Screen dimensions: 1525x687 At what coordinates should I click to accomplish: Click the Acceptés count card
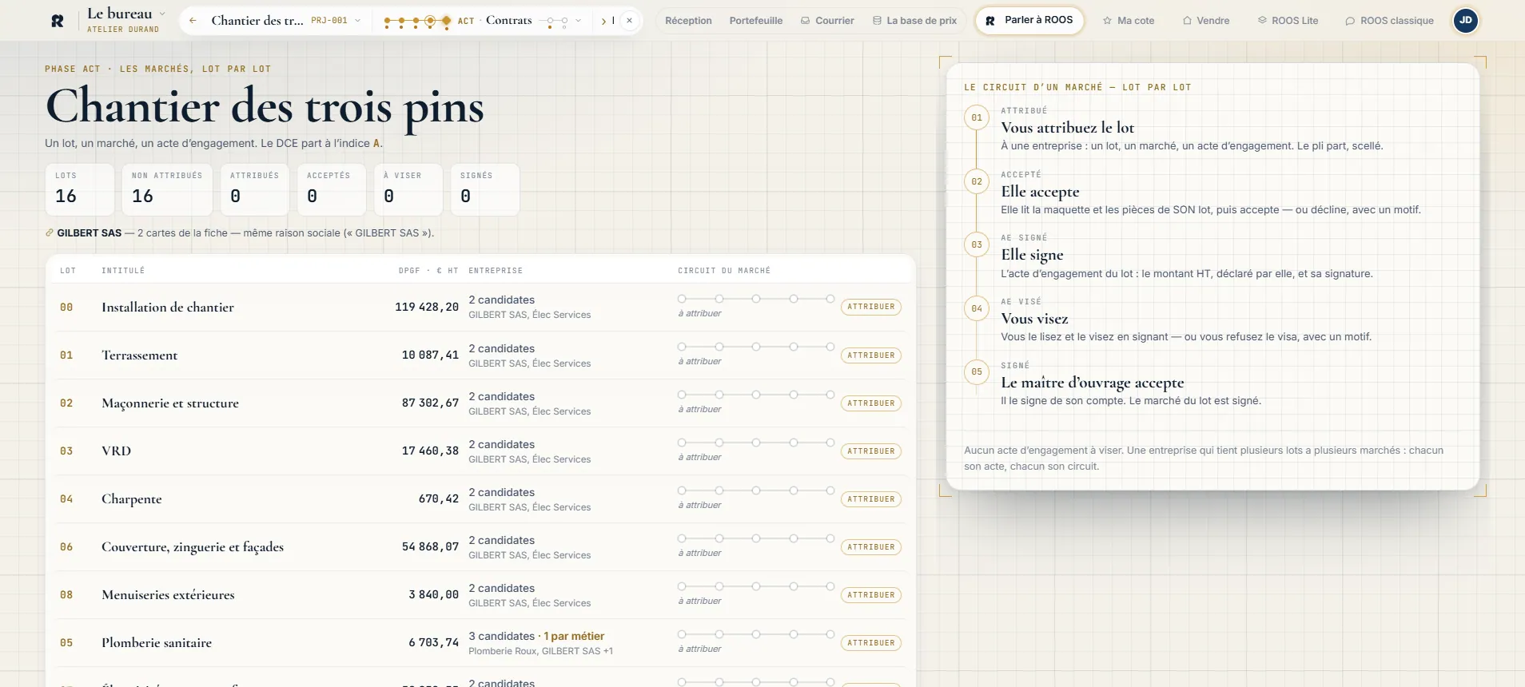click(332, 189)
